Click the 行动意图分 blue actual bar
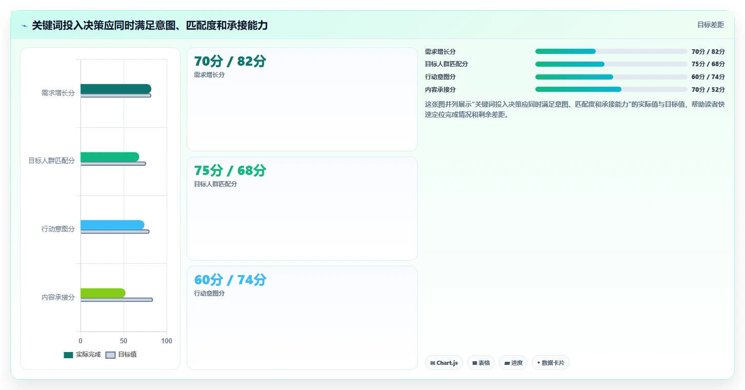745x390 pixels. pos(112,225)
